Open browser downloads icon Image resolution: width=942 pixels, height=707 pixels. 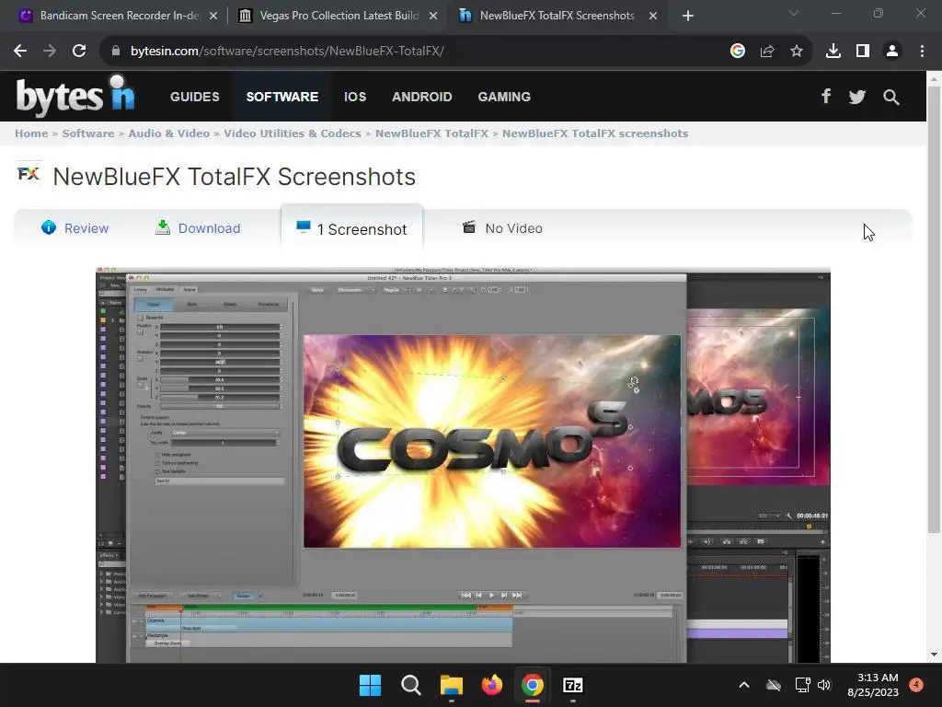[833, 52]
